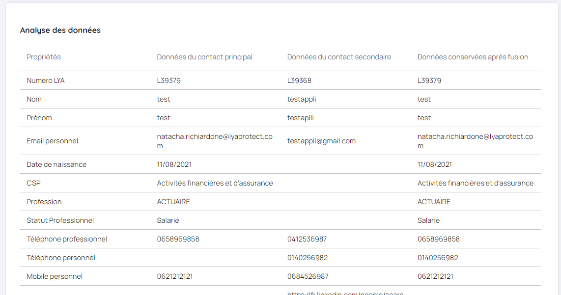The width and height of the screenshot is (561, 295).
Task: Select secondary personal mobile 0684526987
Action: point(308,276)
